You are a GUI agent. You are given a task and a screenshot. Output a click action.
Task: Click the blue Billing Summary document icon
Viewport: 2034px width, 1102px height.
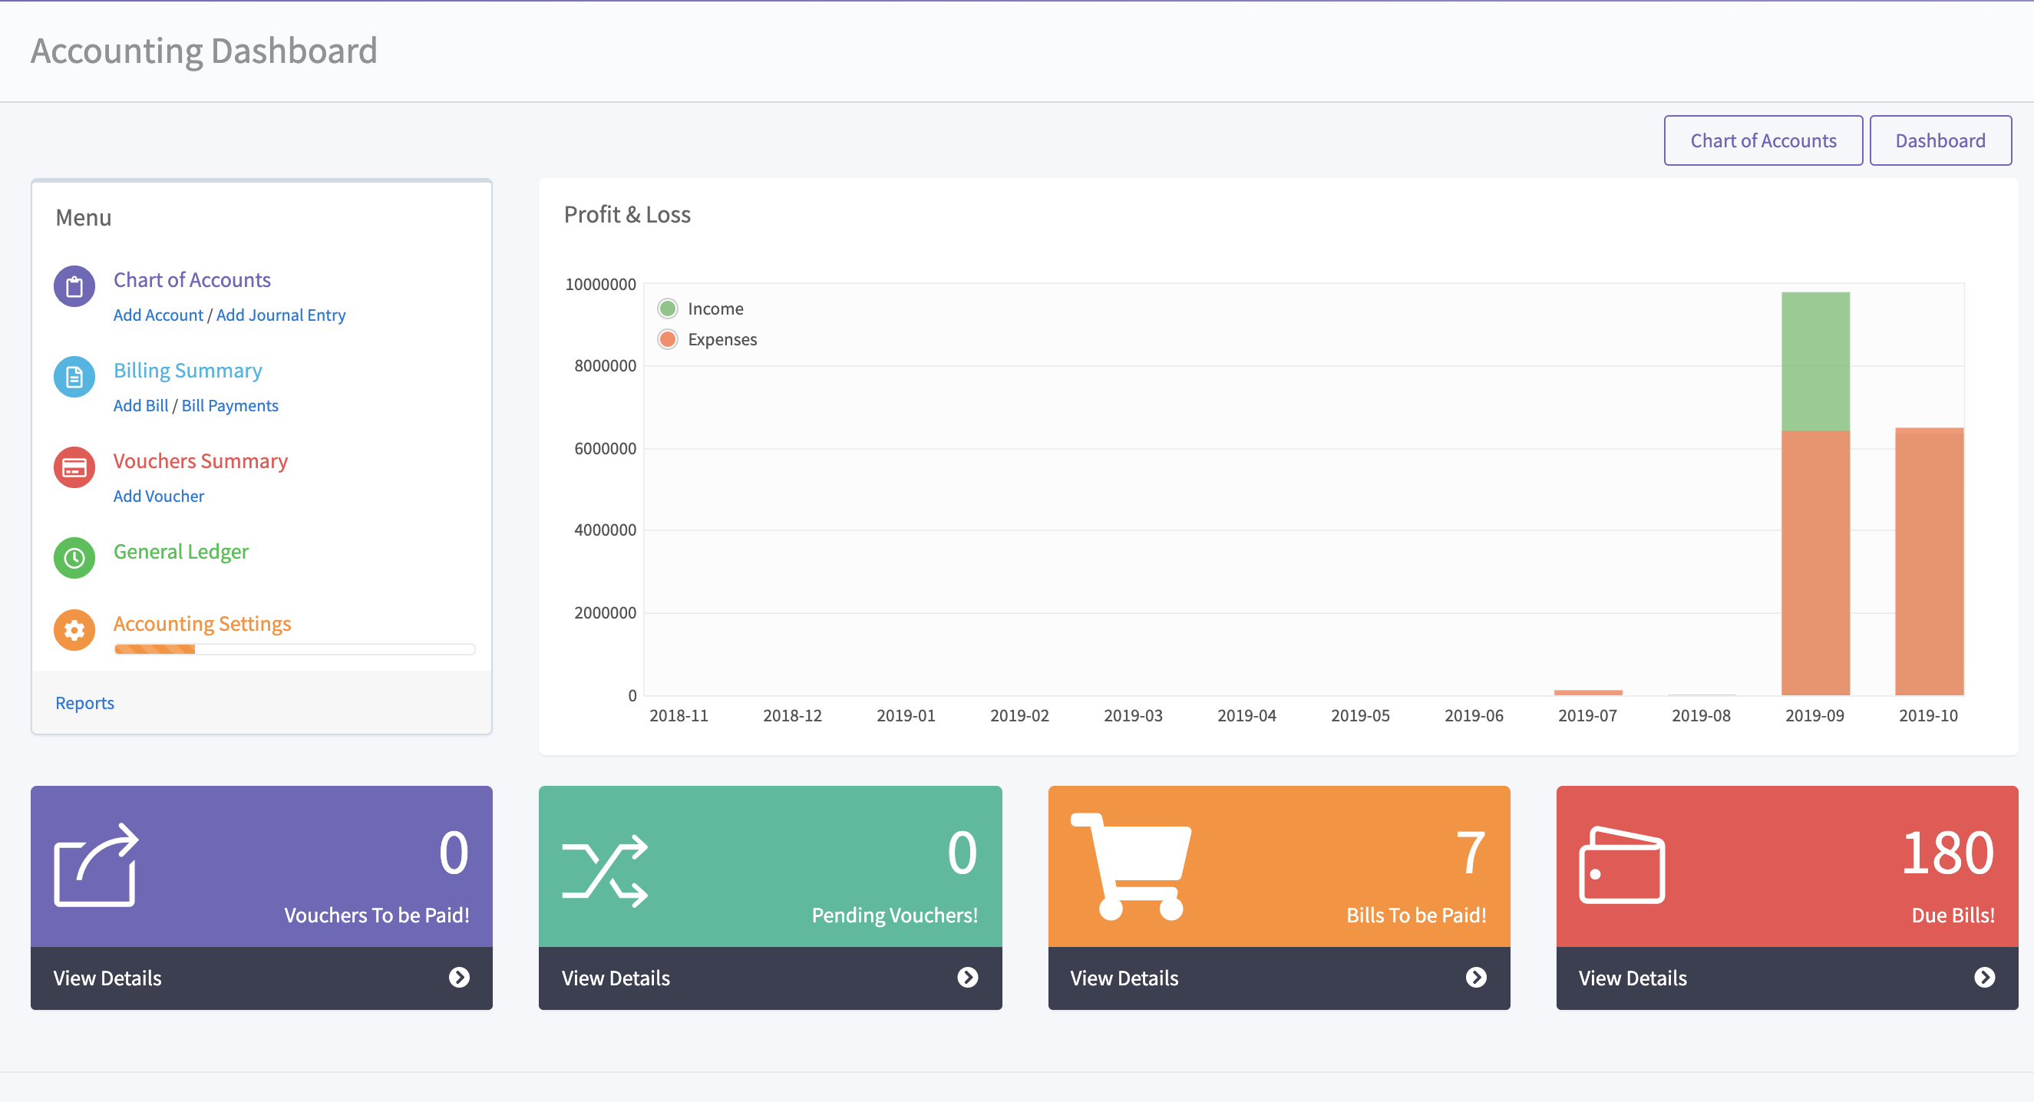(74, 377)
